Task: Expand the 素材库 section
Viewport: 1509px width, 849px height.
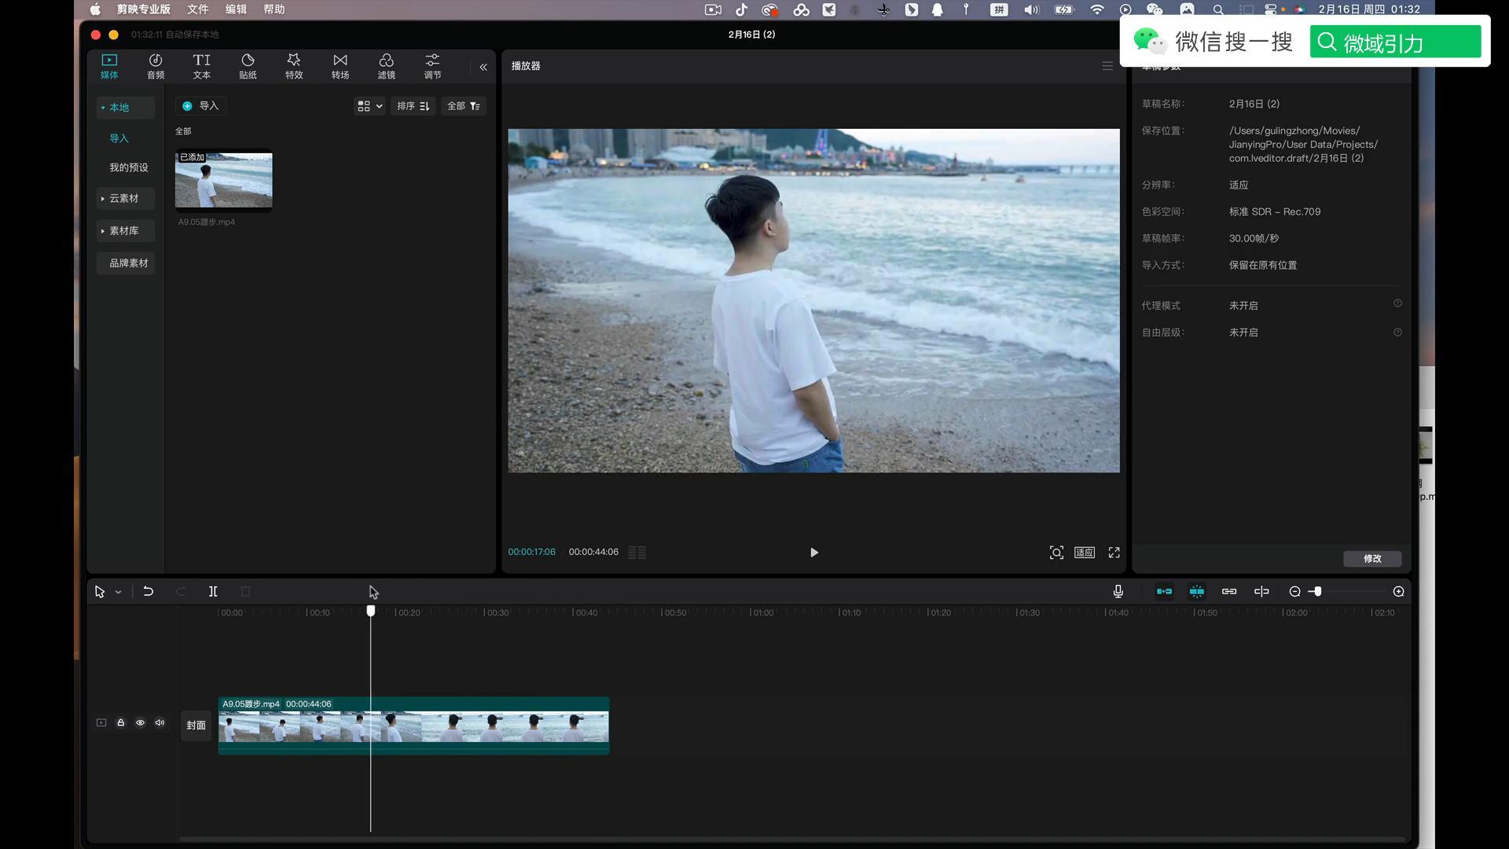Action: coord(125,230)
